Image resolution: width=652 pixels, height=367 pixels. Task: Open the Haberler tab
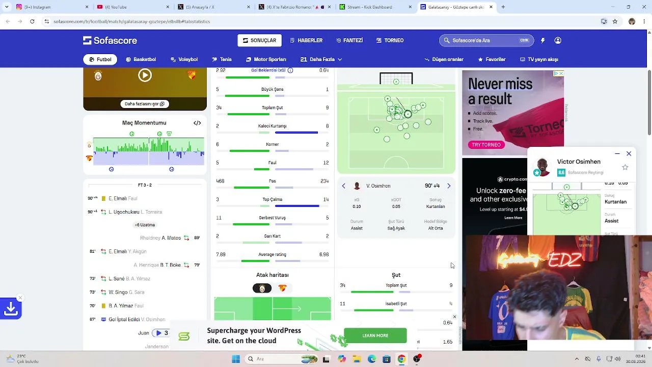pos(306,40)
